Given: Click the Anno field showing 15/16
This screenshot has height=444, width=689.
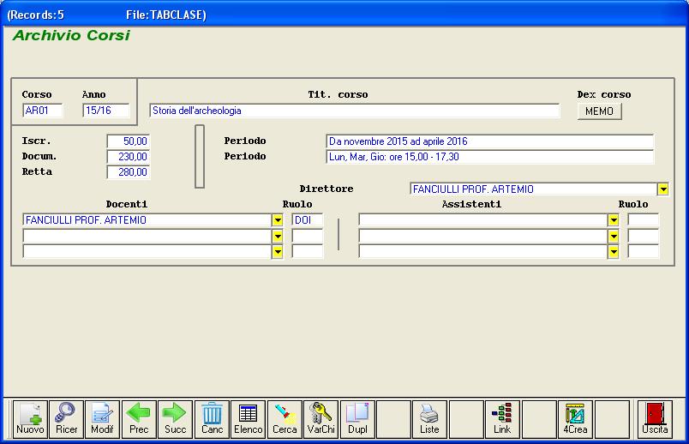Looking at the screenshot, I should (x=106, y=111).
